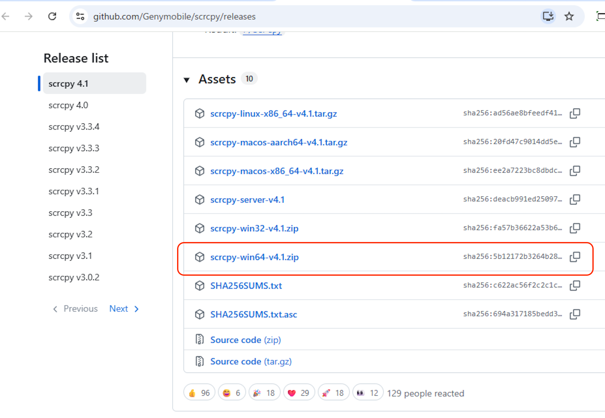Image resolution: width=605 pixels, height=418 pixels.
Task: Collapse the Assets section triangle
Action: (x=187, y=80)
